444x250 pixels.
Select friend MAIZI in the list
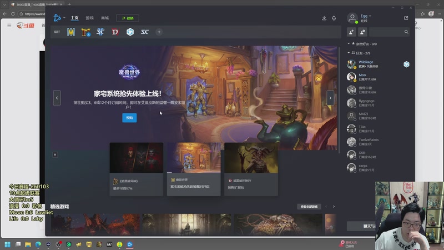pos(378,116)
